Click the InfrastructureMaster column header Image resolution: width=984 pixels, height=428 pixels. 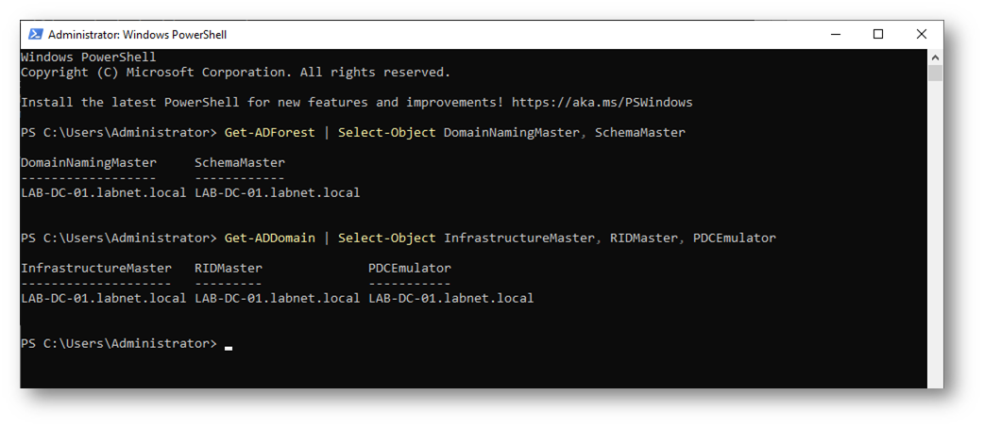click(96, 268)
